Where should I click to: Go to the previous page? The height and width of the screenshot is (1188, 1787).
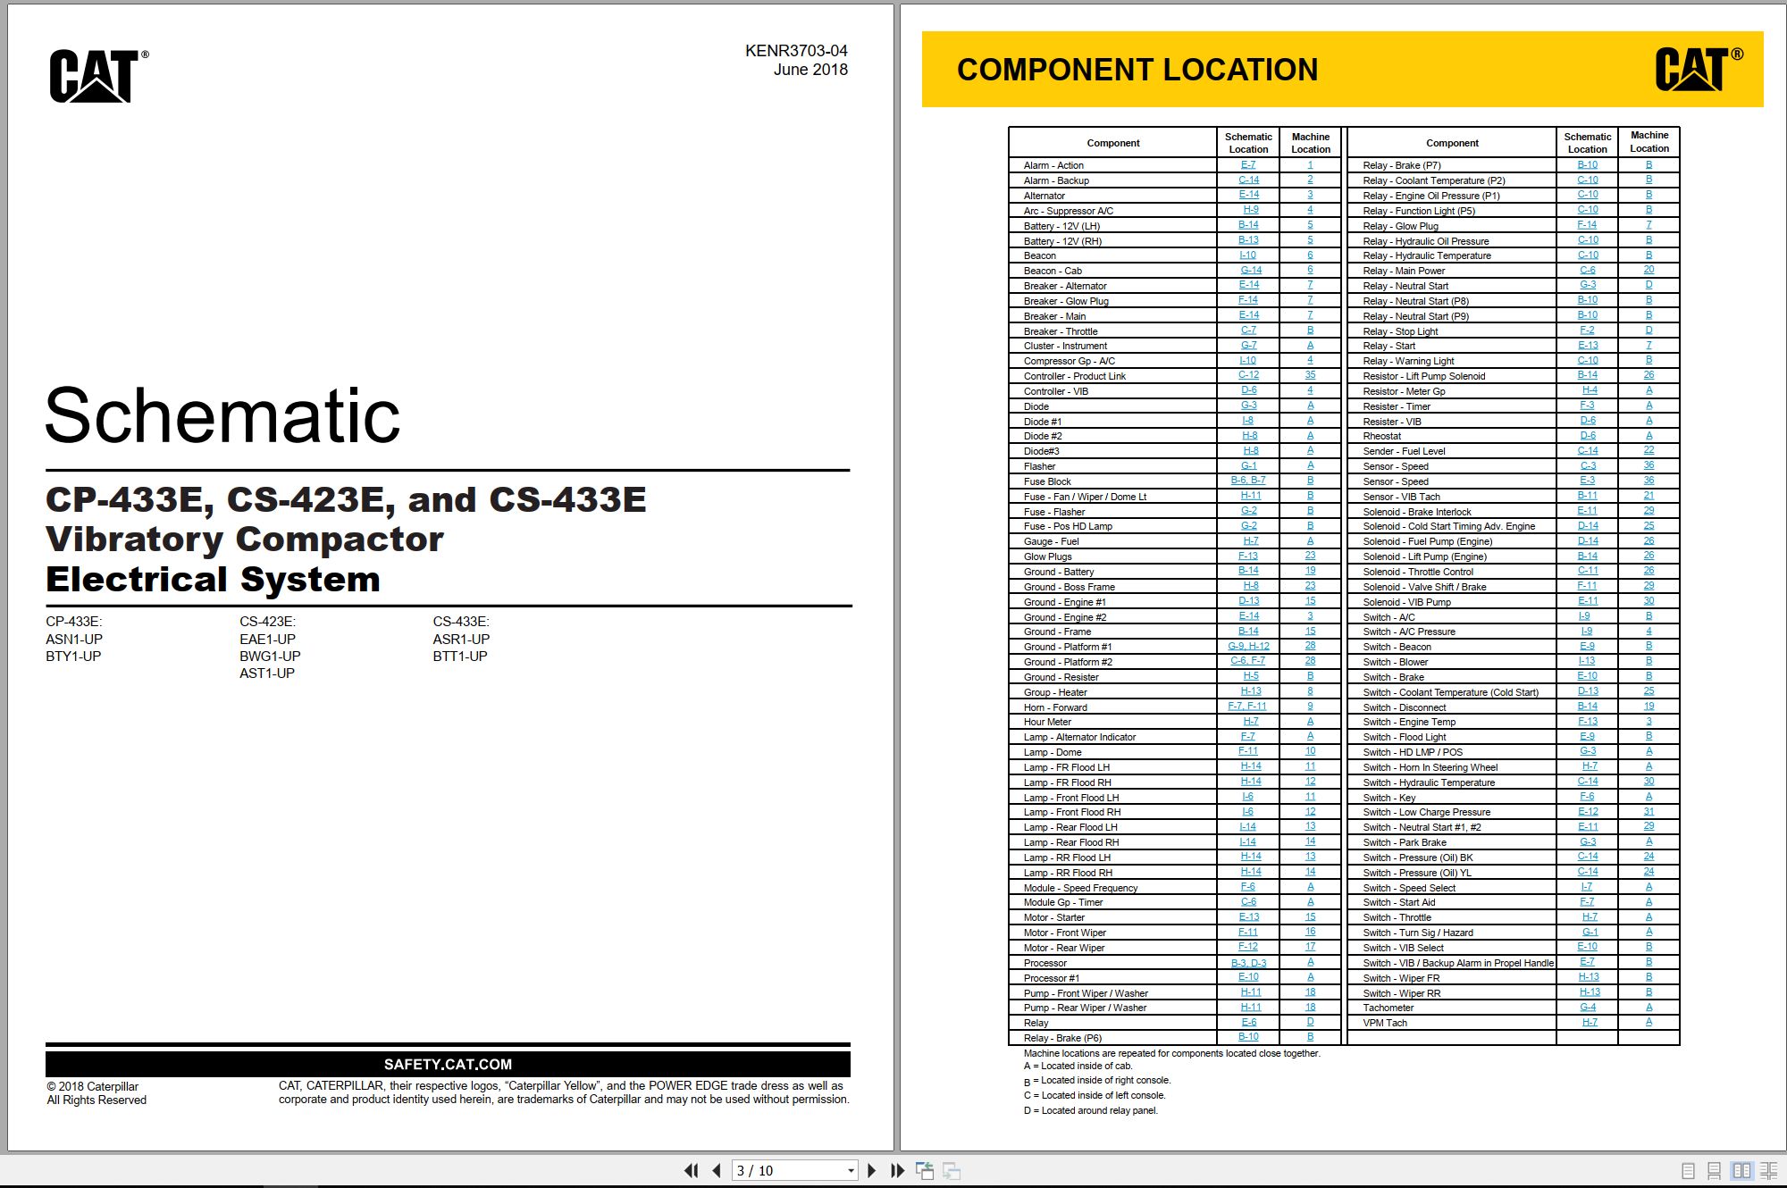(x=717, y=1170)
